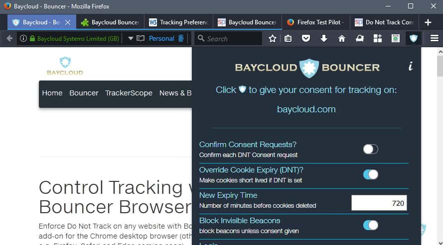Click 'Confirm Consent Requests?' label

248,145
